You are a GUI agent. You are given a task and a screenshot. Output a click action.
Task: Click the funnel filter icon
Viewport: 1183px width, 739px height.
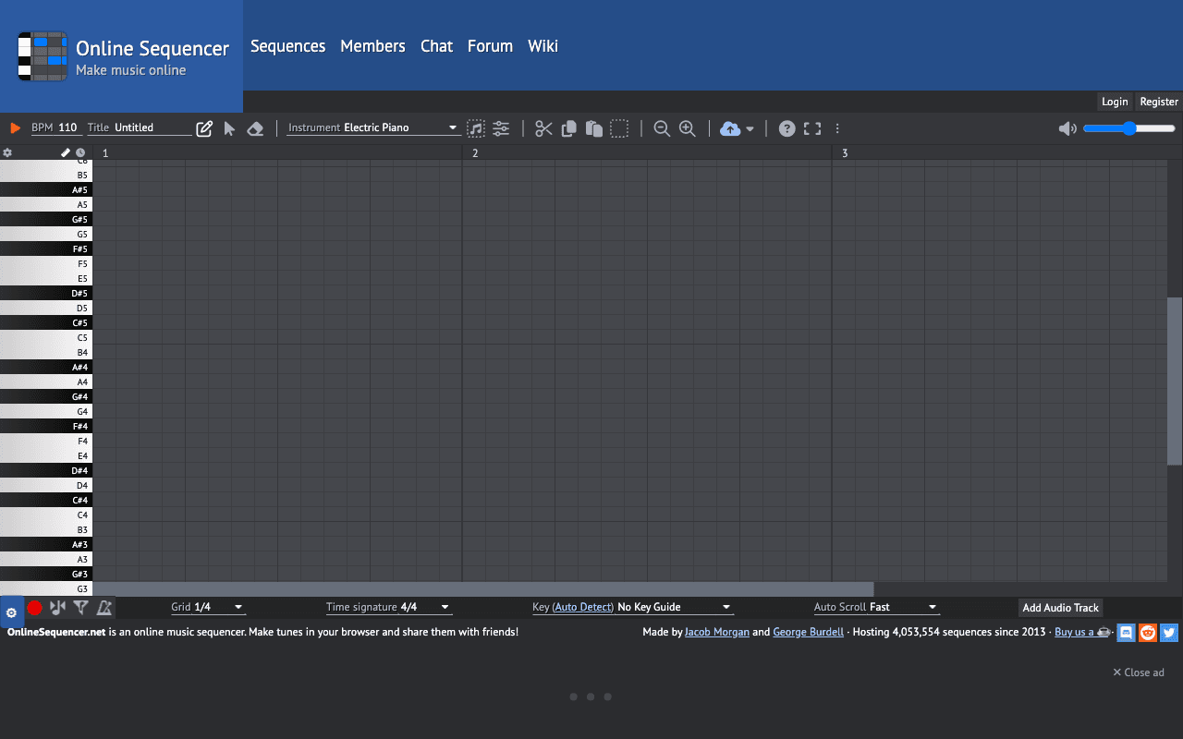81,607
